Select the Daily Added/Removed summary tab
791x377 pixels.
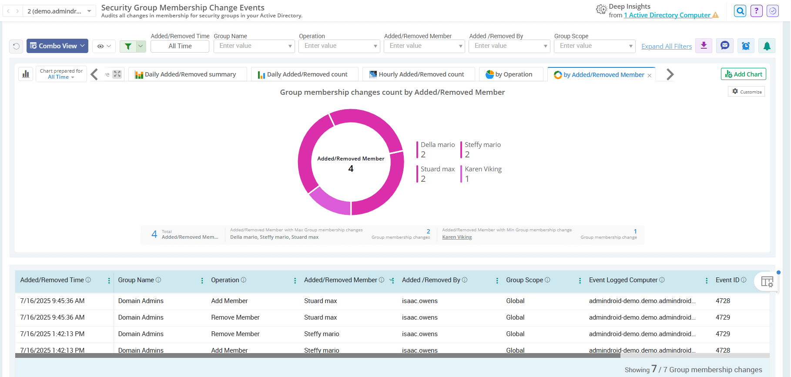[x=187, y=74]
